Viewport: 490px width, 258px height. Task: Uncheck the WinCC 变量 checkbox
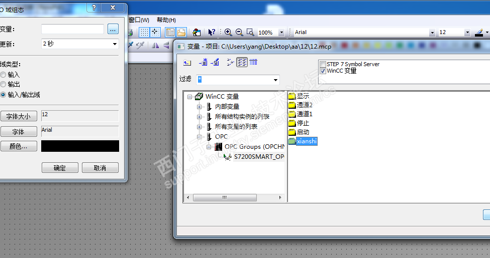(x=323, y=71)
